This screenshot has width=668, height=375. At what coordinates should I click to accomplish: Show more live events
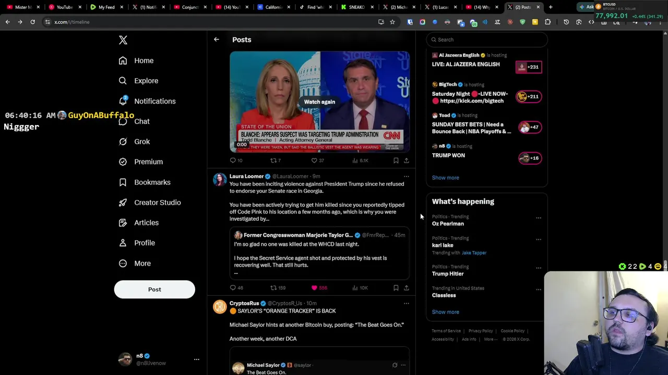click(x=445, y=178)
